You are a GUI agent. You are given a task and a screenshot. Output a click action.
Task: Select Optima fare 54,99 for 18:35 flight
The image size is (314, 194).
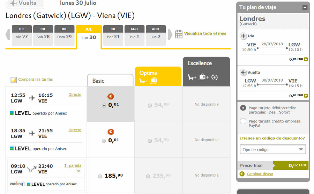150,141
